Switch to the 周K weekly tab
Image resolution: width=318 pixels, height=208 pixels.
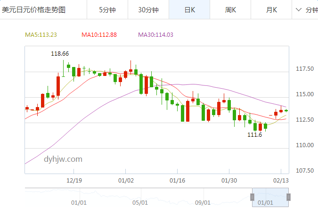pyautogui.click(x=230, y=9)
